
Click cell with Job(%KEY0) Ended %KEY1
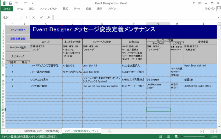click(x=200, y=86)
